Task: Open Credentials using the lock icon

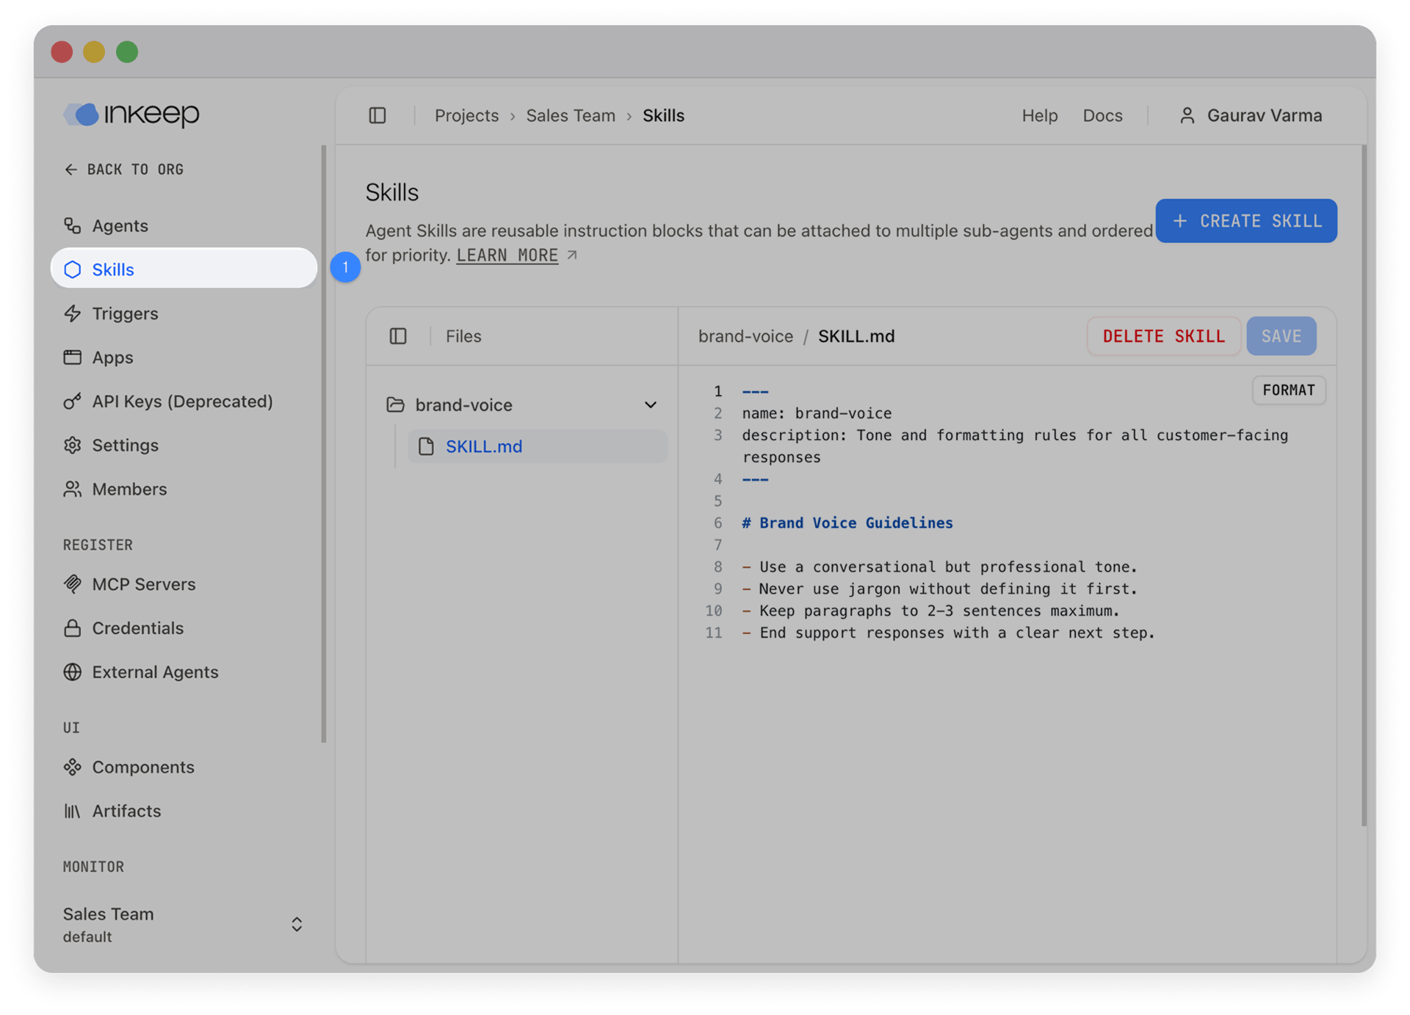Action: (x=73, y=628)
